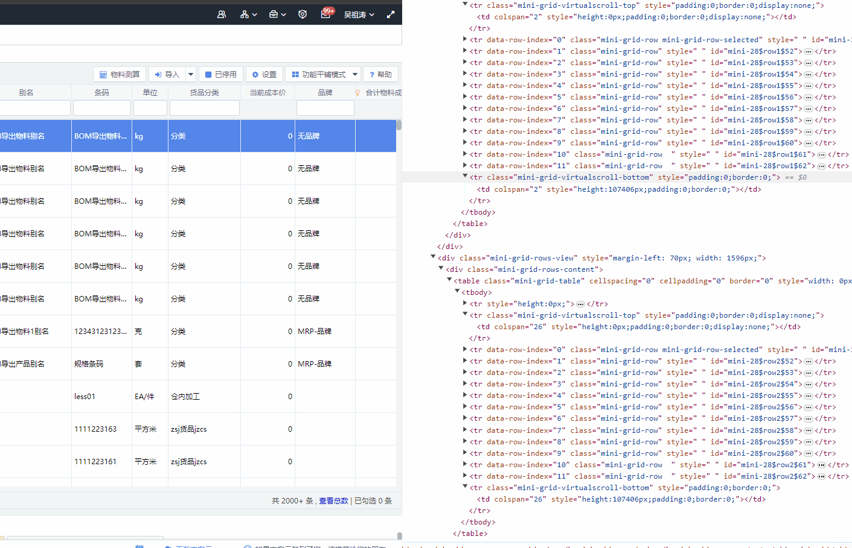Screen dimensions: 852x548
Task: Toggle fullscreen with the expand icon
Action: coord(391,14)
